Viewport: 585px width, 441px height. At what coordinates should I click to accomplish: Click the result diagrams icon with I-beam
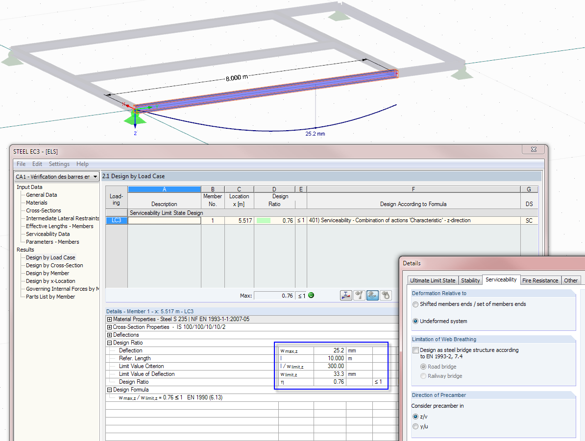(346, 295)
